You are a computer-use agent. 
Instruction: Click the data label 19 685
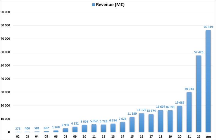pyautogui.click(x=180, y=103)
